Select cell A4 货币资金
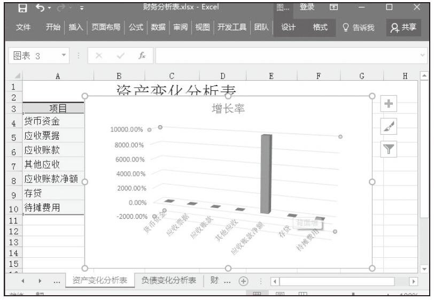Screen dimensions: 434x300 (52, 121)
